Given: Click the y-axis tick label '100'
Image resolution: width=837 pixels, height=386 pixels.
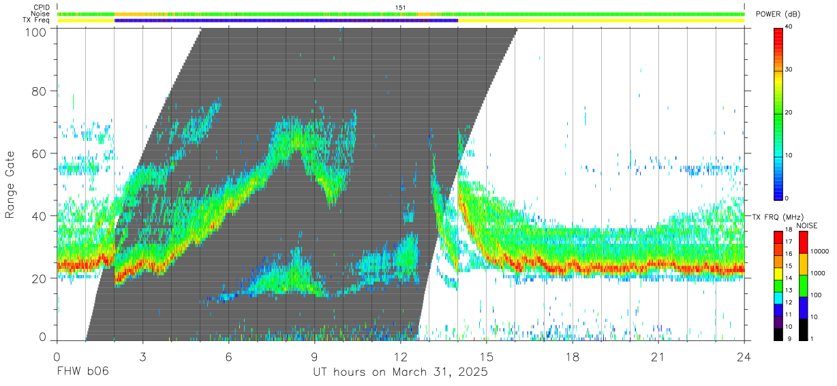Looking at the screenshot, I should click(34, 31).
